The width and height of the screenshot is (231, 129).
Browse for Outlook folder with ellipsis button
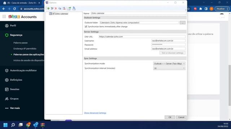tap(183, 23)
